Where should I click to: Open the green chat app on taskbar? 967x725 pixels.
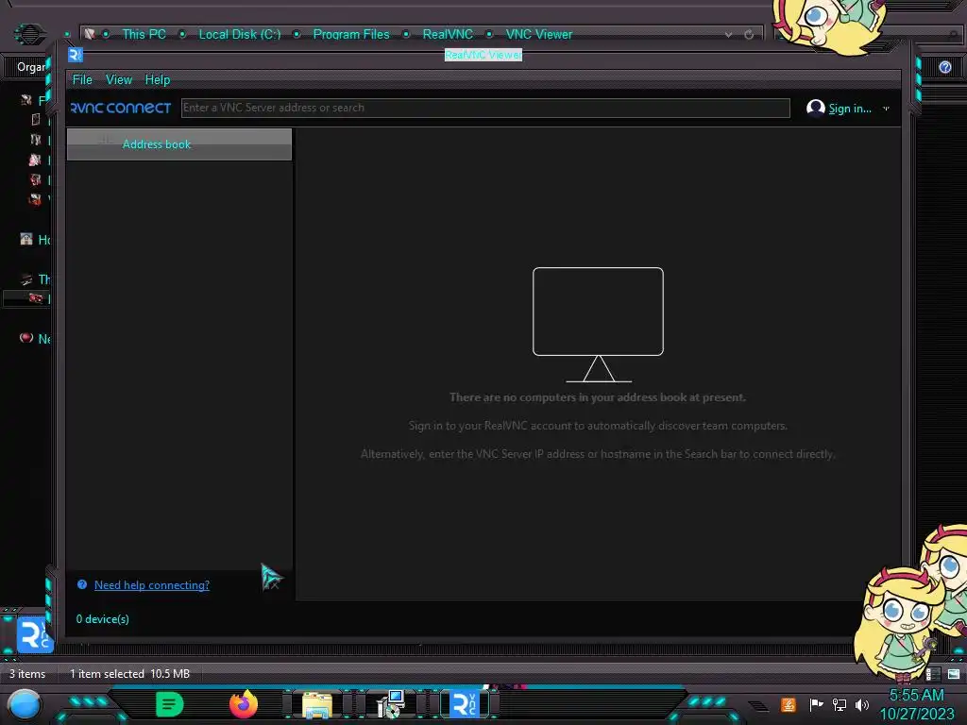click(x=170, y=704)
